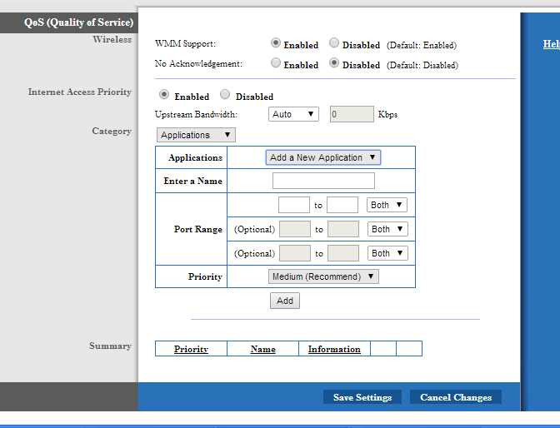Open the Help link
The width and height of the screenshot is (560, 428).
[552, 44]
